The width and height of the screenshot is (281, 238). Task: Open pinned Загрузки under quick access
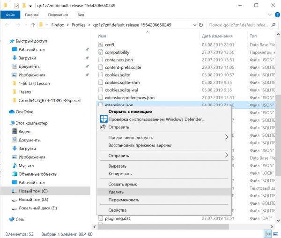(x=27, y=58)
